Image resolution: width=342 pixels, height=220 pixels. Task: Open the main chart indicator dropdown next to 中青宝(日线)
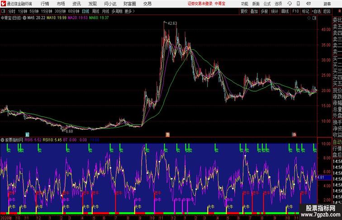(24, 18)
